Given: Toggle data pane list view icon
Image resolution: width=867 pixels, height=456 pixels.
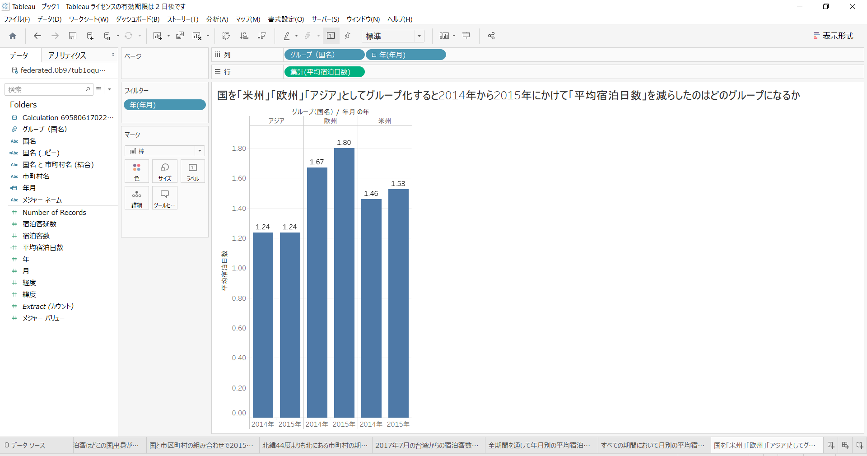Looking at the screenshot, I should click(x=98, y=89).
